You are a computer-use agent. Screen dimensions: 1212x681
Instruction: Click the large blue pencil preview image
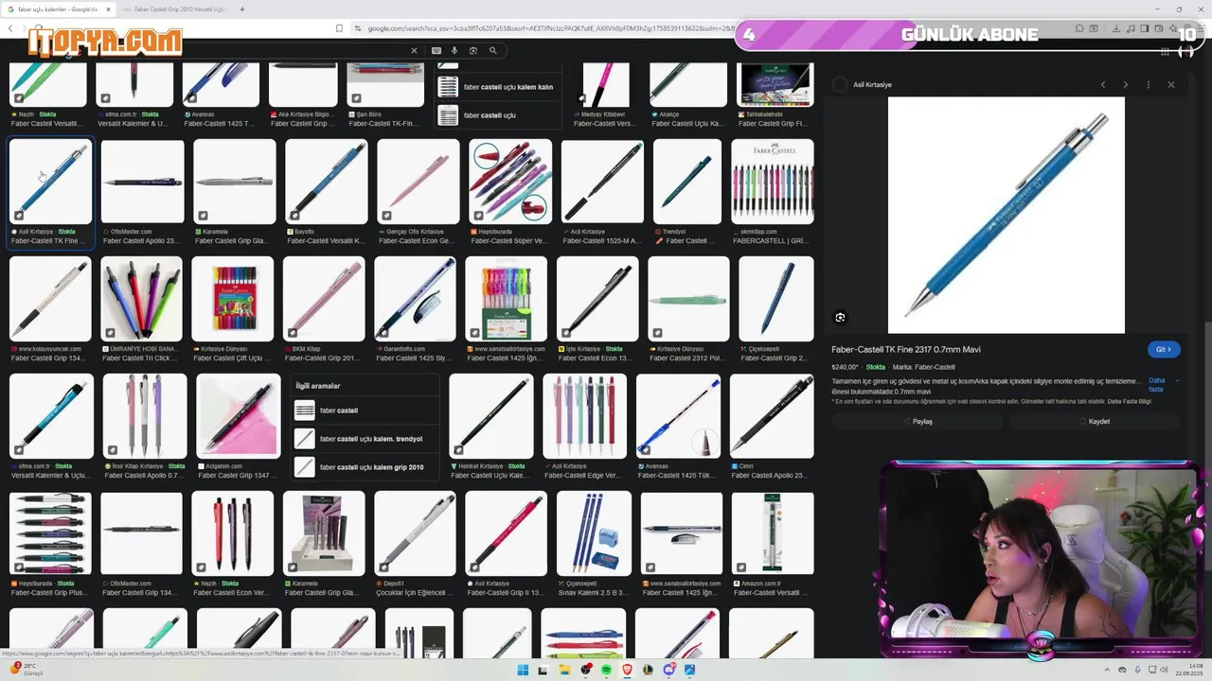pyautogui.click(x=1006, y=215)
